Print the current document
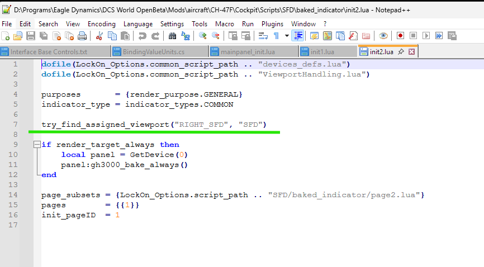484x267 pixels. click(x=82, y=36)
